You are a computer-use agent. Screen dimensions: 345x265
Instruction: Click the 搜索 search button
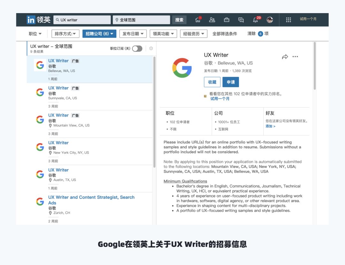pyautogui.click(x=179, y=20)
